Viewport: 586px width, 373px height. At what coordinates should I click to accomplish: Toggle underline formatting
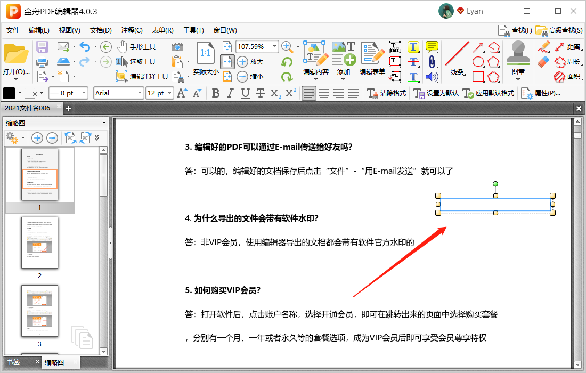coord(245,93)
